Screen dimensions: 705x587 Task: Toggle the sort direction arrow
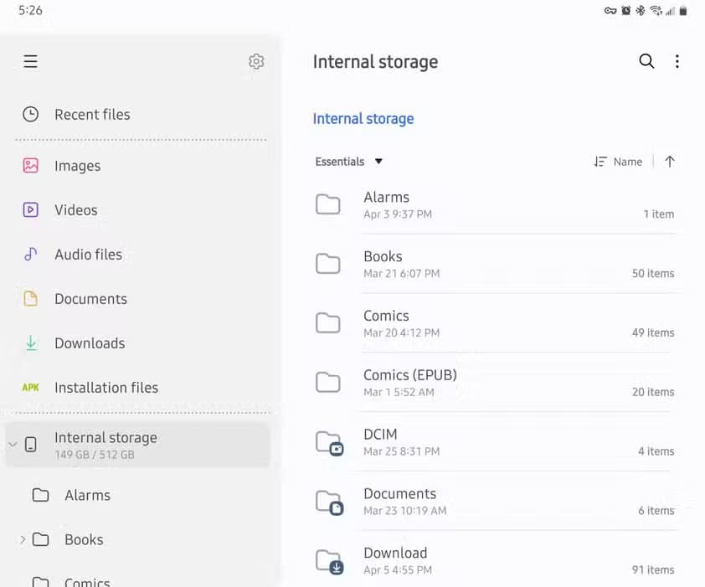click(670, 162)
